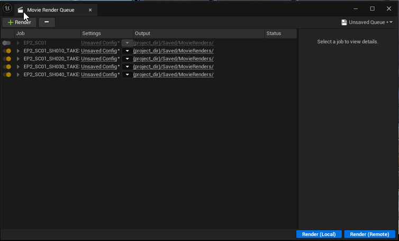Open the Unsaved Queue dropdown menu

click(x=370, y=22)
